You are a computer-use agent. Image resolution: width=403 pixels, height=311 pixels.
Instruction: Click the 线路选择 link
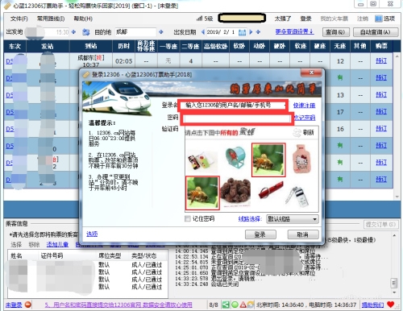point(250,219)
